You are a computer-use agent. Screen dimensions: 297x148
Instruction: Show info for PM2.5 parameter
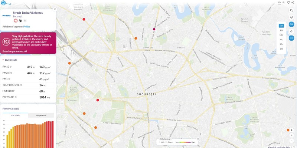pyautogui.click(x=11, y=73)
